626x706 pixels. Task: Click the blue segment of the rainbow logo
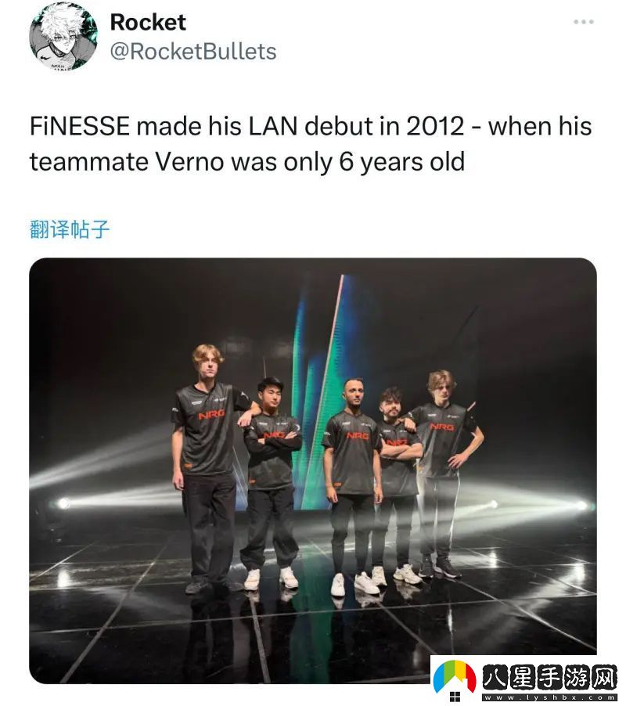pyautogui.click(x=440, y=679)
